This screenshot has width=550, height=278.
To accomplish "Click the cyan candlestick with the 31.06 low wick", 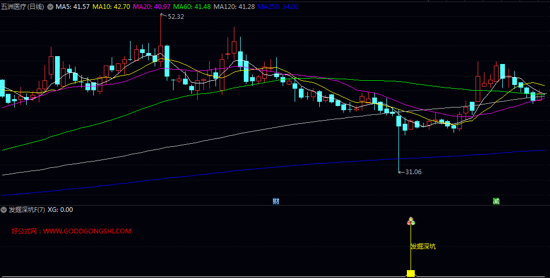I will tap(399, 121).
